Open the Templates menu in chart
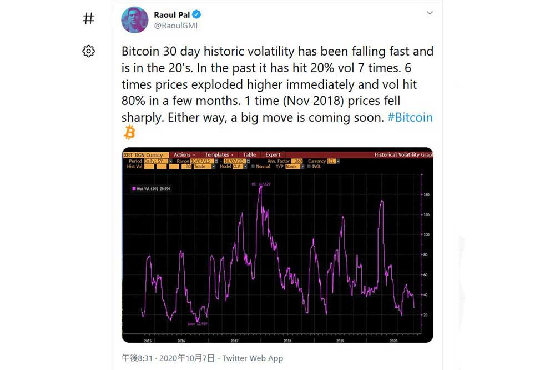 tap(219, 155)
